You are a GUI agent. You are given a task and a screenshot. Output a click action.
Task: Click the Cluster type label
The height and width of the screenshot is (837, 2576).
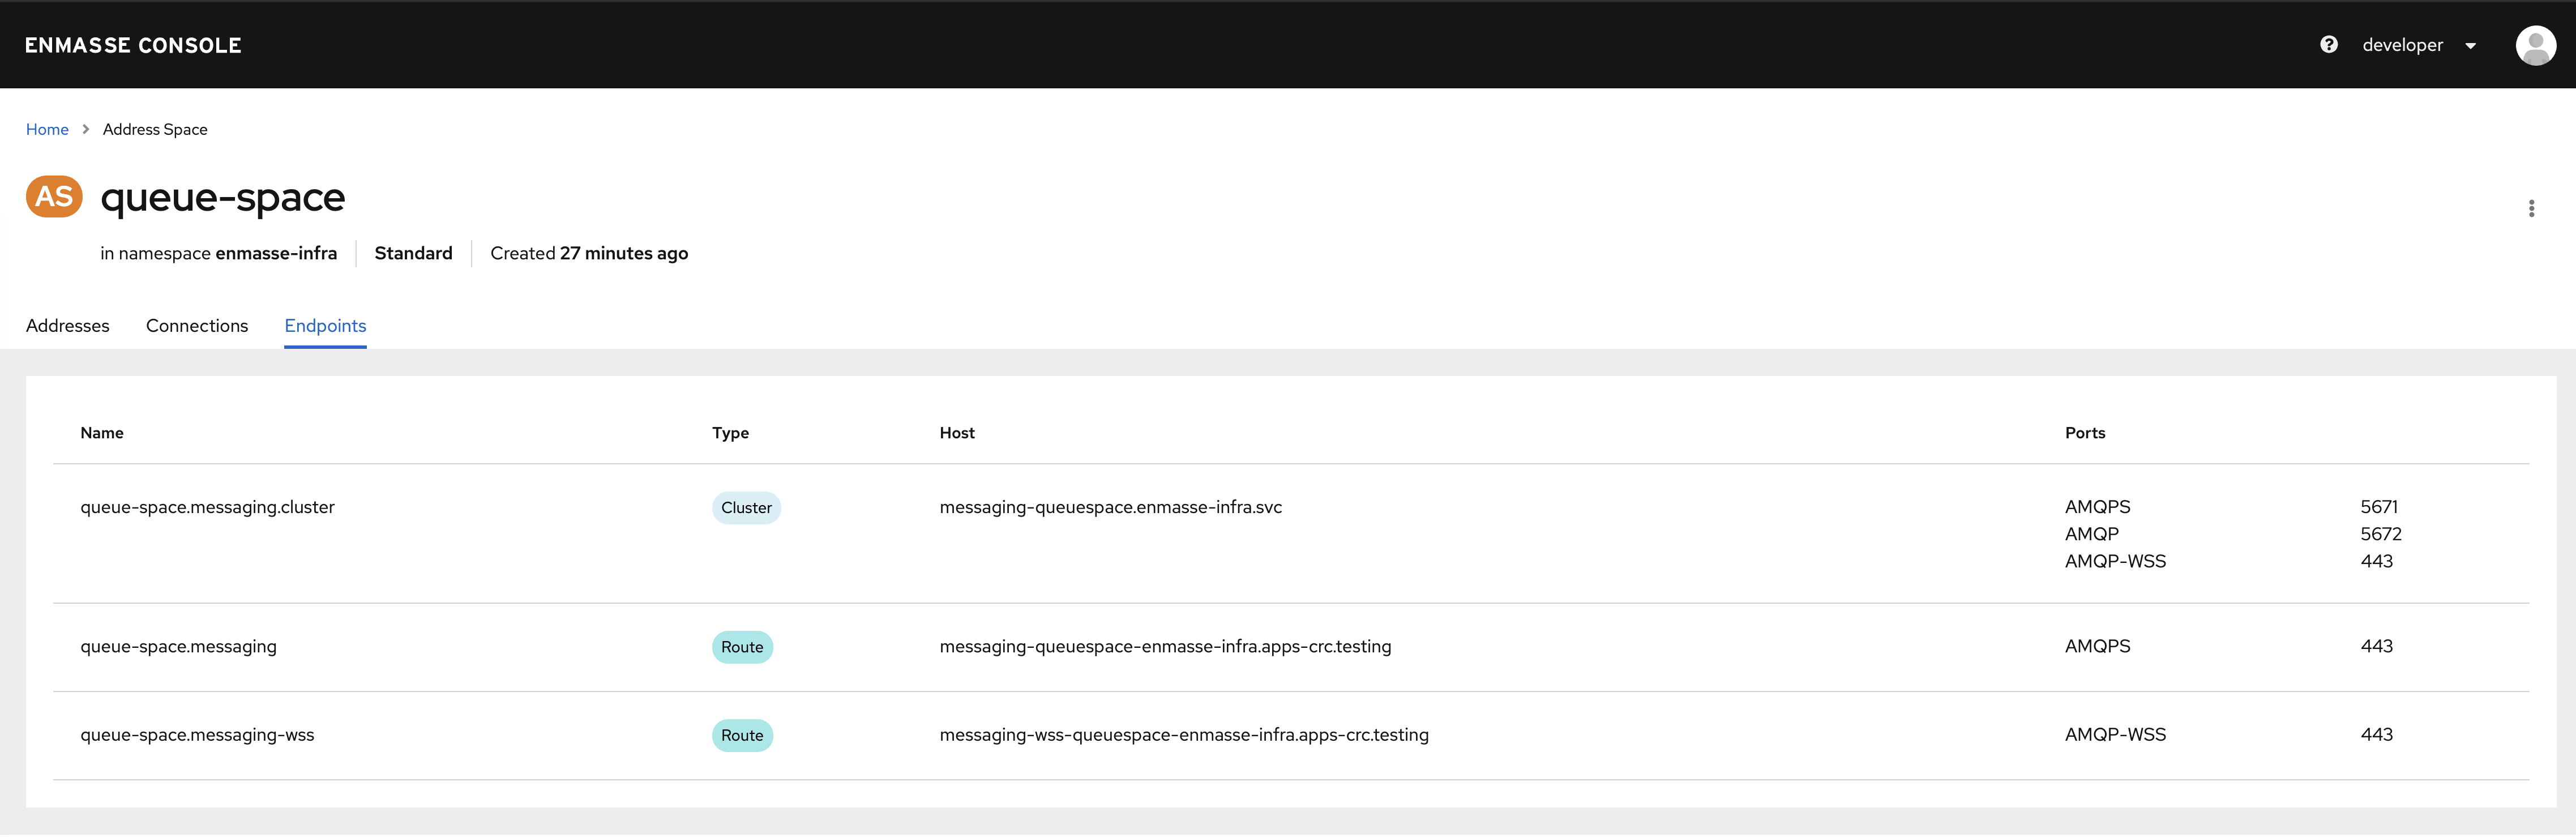pyautogui.click(x=746, y=507)
